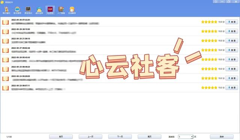Click the book icon of the 2022-08-27 entry
The height and width of the screenshot is (140, 240).
click(x=6, y=50)
